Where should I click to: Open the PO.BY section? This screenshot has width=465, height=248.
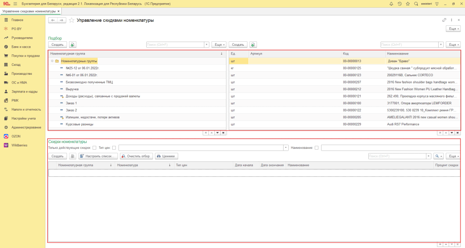pyautogui.click(x=17, y=29)
